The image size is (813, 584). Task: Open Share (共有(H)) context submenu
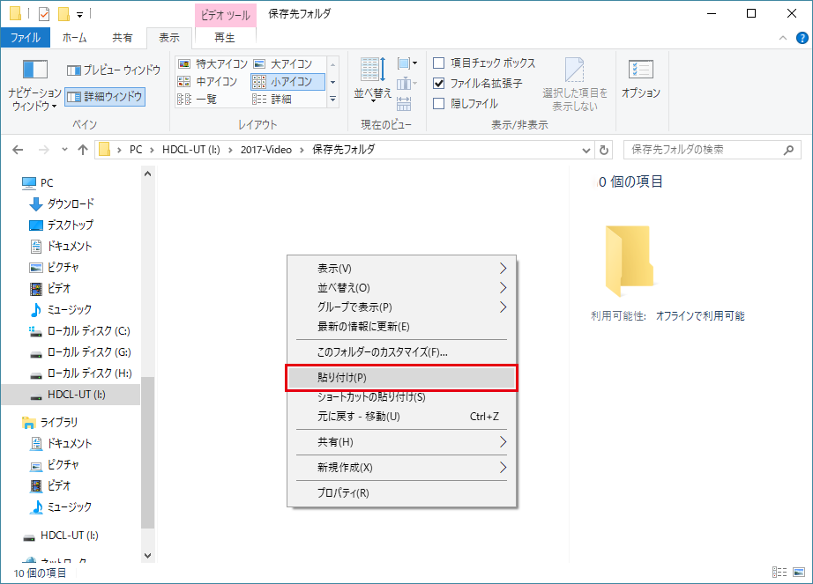click(401, 442)
